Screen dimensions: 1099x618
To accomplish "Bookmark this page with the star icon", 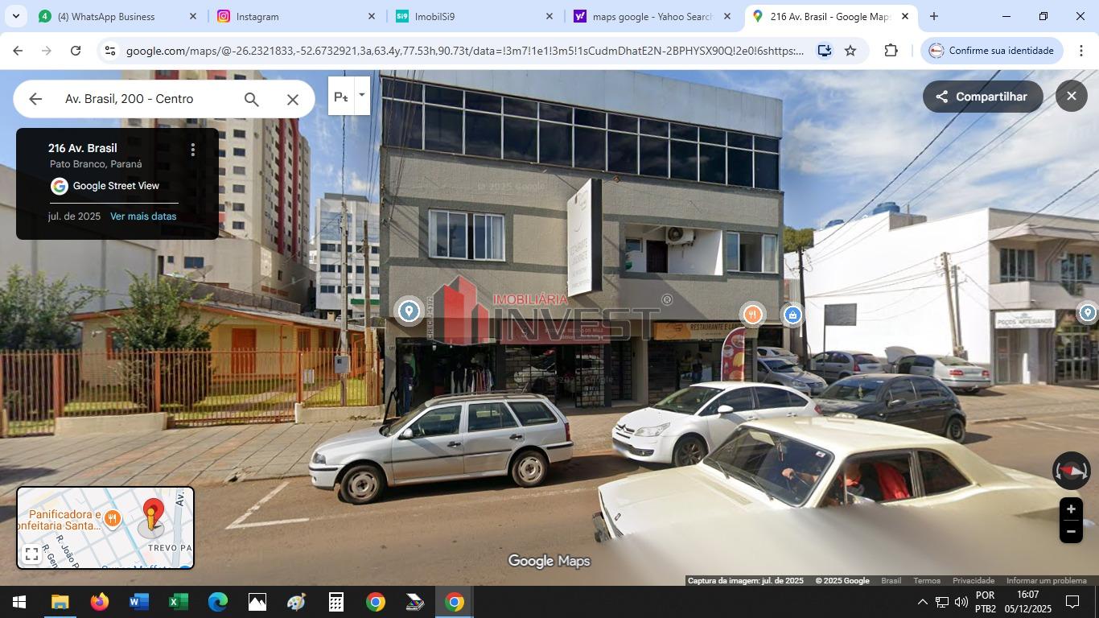I will point(850,51).
